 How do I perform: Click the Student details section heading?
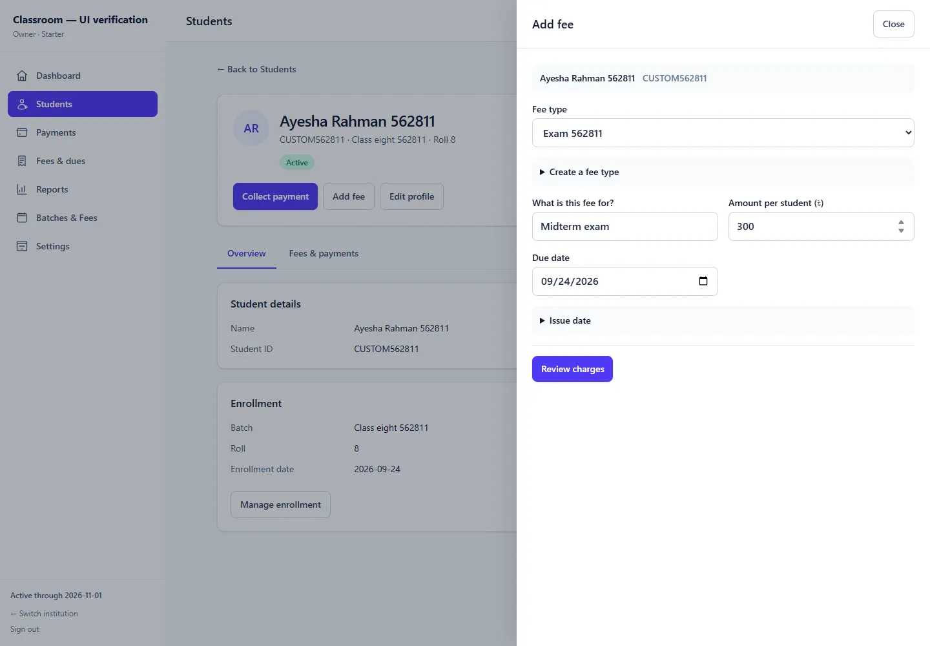(265, 304)
